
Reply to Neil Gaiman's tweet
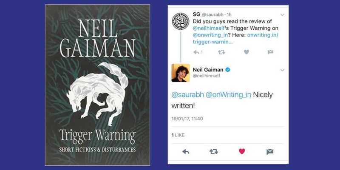[186, 152]
